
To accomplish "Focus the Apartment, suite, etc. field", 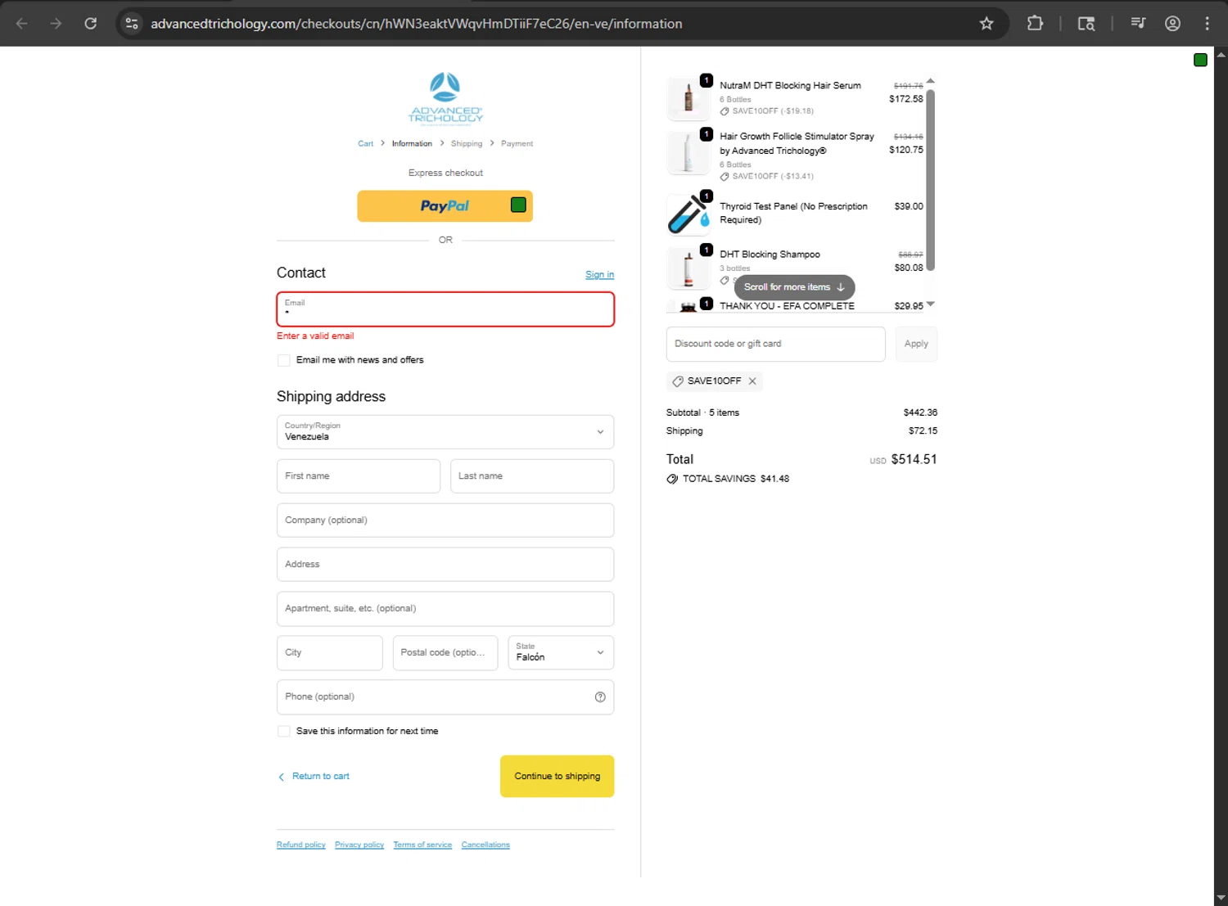I will [x=445, y=609].
